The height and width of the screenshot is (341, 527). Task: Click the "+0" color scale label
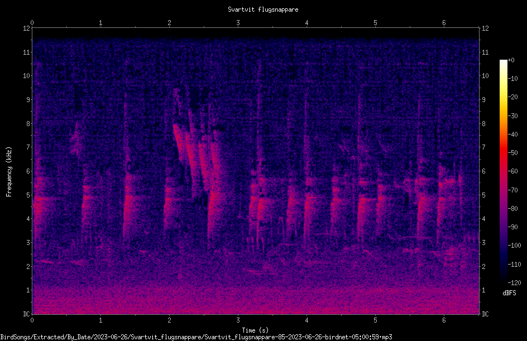(x=511, y=60)
